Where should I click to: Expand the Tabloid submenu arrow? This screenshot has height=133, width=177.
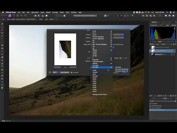click(111, 64)
